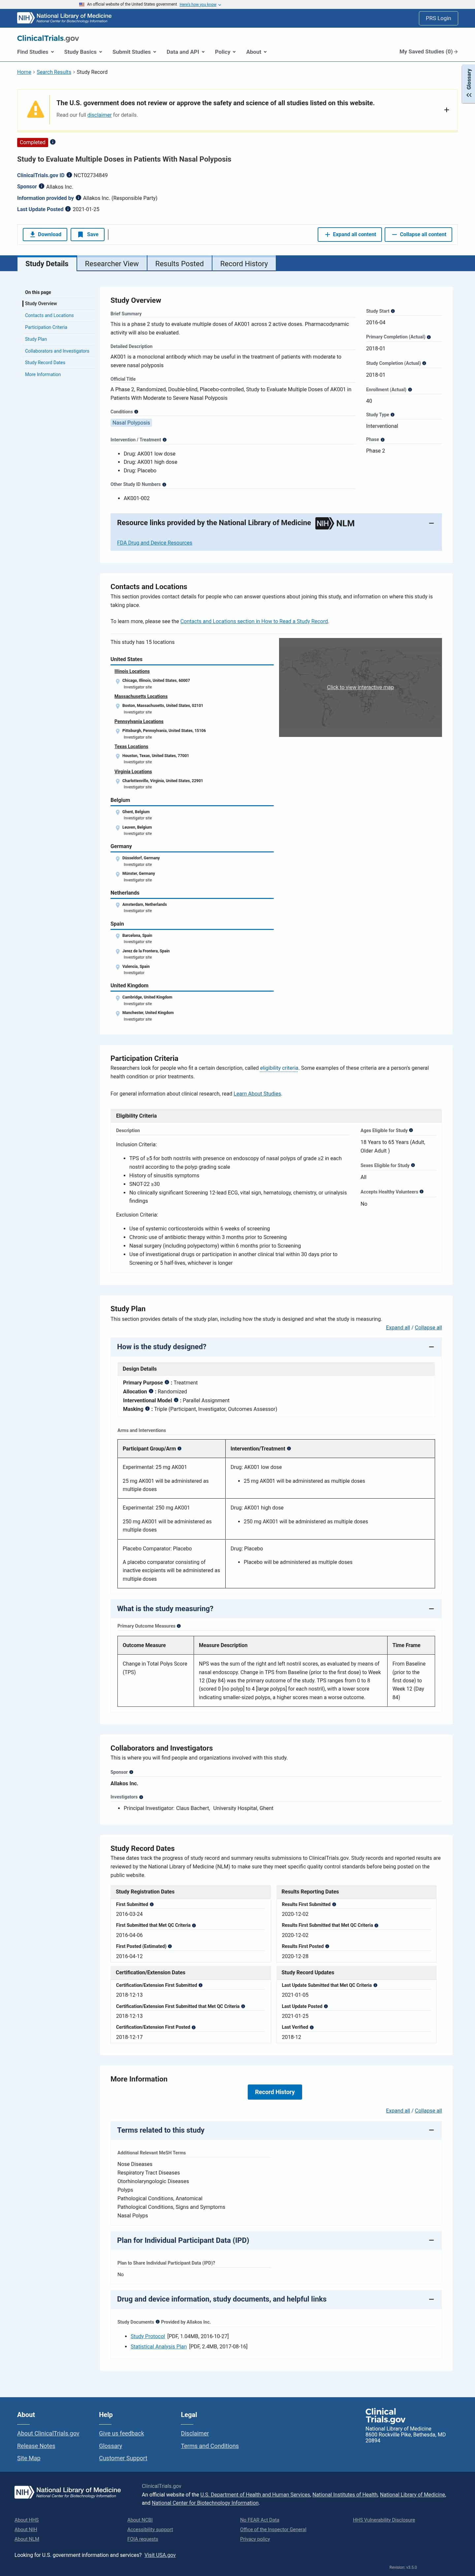Click the interactive locations map
The width and height of the screenshot is (475, 2576).
[x=360, y=687]
